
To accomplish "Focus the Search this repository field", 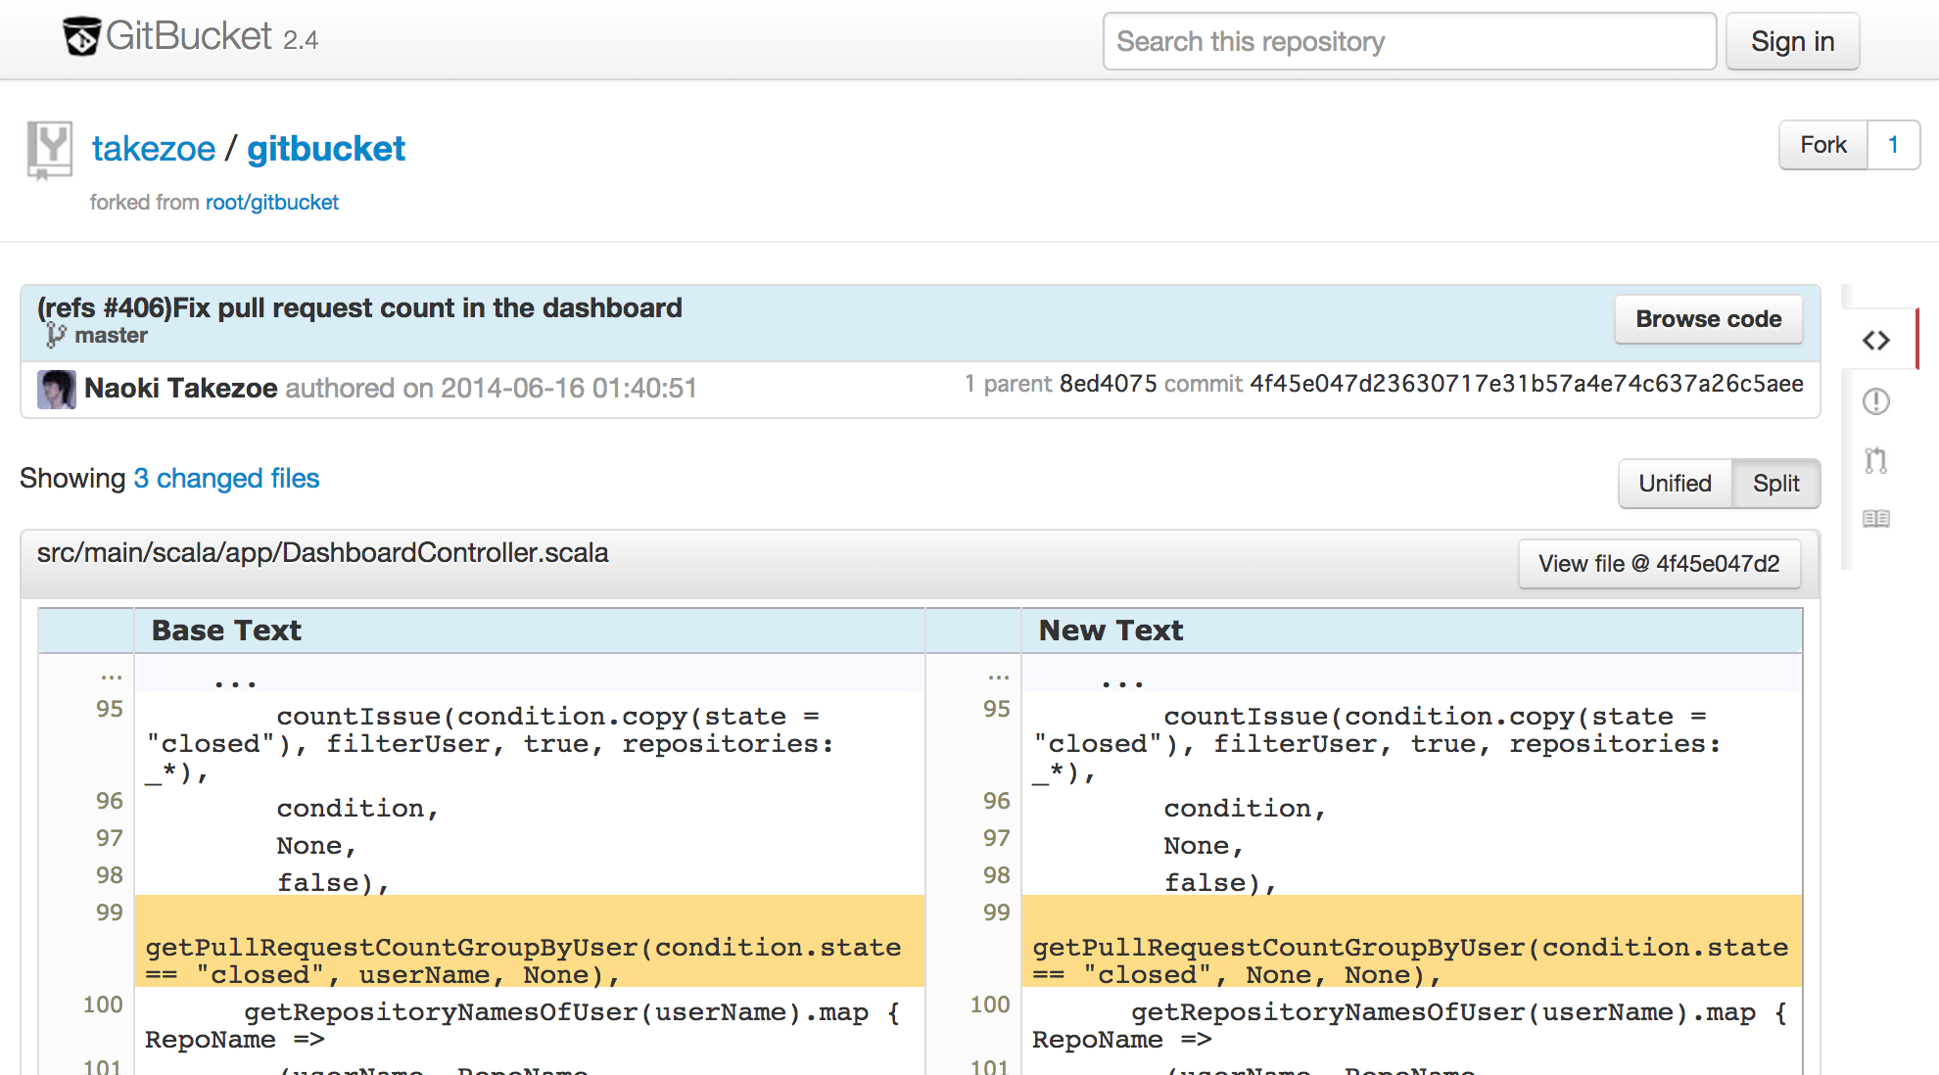I will coord(1409,41).
